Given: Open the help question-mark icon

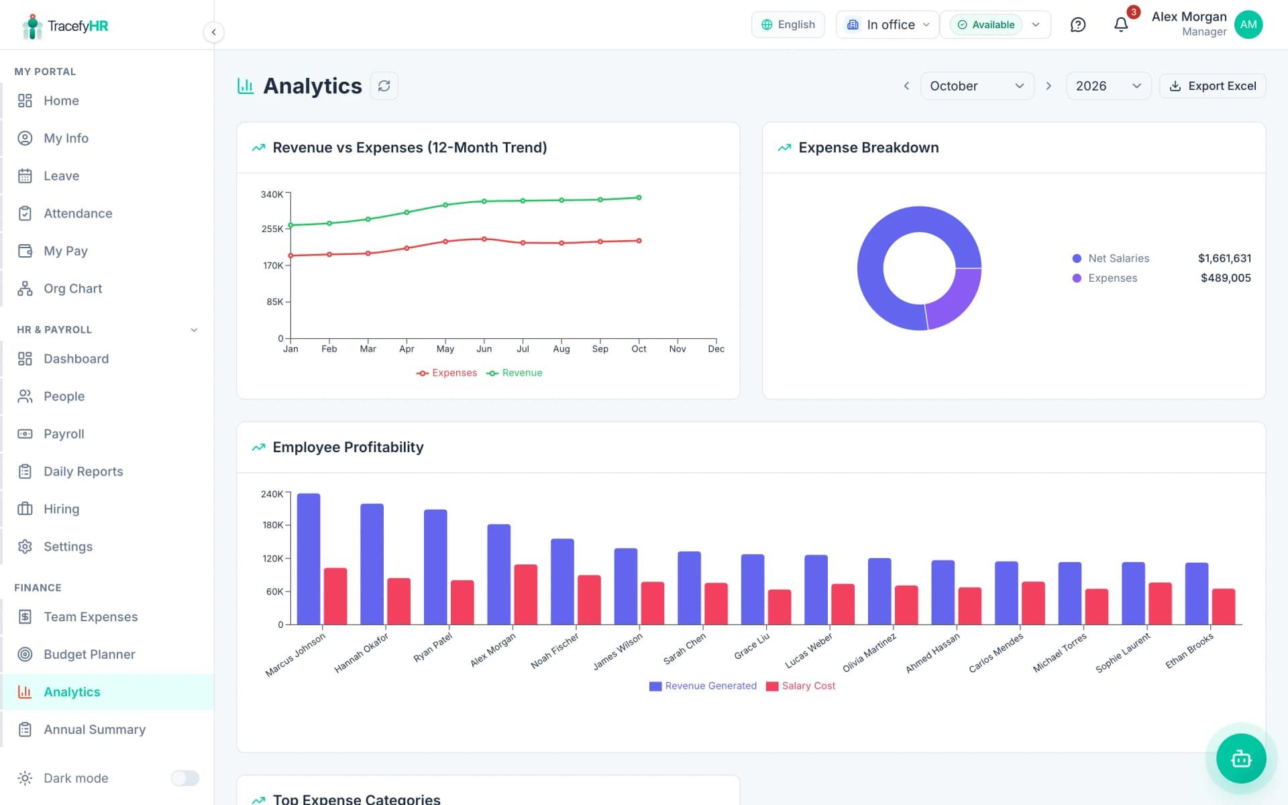Looking at the screenshot, I should pos(1078,25).
